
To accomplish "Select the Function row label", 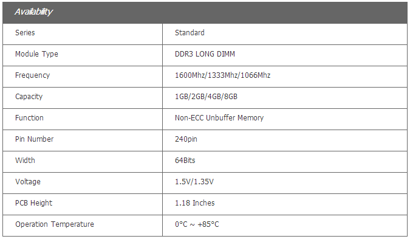I will click(29, 118).
